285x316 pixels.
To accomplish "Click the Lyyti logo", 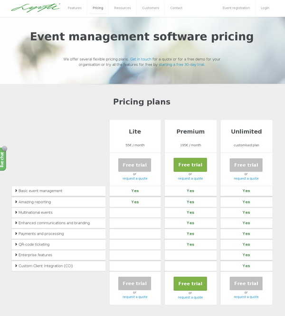I will coord(36,8).
